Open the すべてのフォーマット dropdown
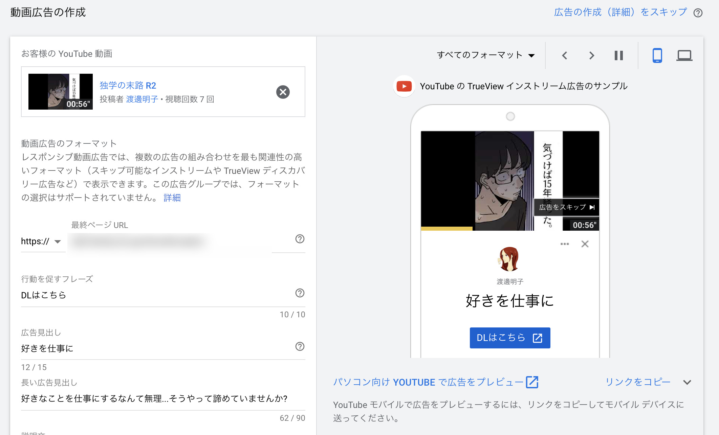 (x=485, y=55)
